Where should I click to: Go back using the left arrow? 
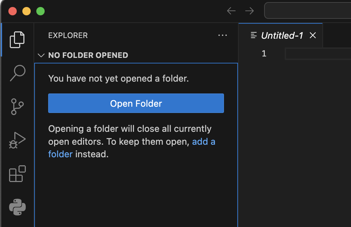click(231, 11)
